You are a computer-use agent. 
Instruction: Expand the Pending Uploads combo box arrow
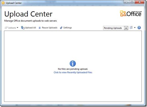[x=126, y=28]
